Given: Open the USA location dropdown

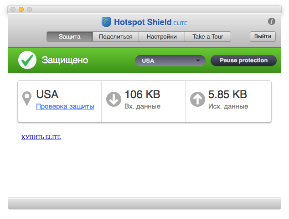Looking at the screenshot, I should [x=170, y=60].
